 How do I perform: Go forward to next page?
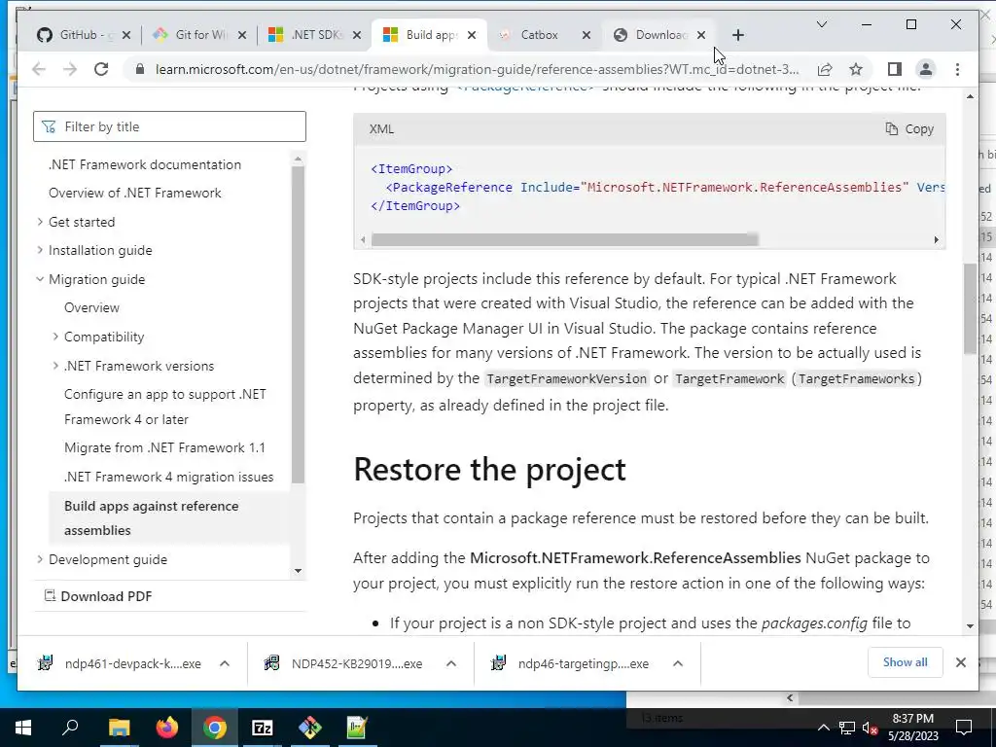click(x=70, y=69)
